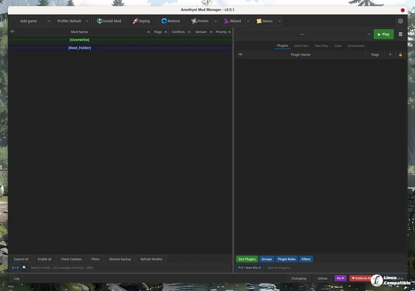Switch to the Downloads tab
The width and height of the screenshot is (415, 291).
coord(356,46)
